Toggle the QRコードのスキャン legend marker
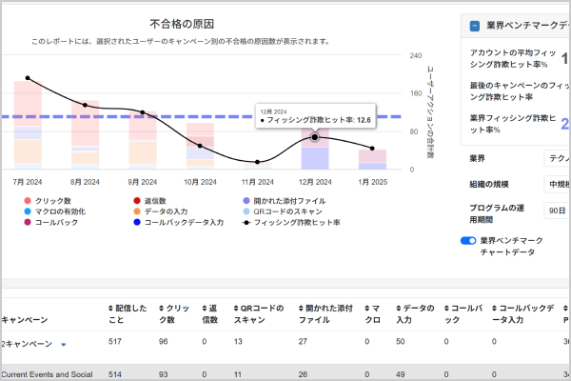The width and height of the screenshot is (571, 381). 246,211
